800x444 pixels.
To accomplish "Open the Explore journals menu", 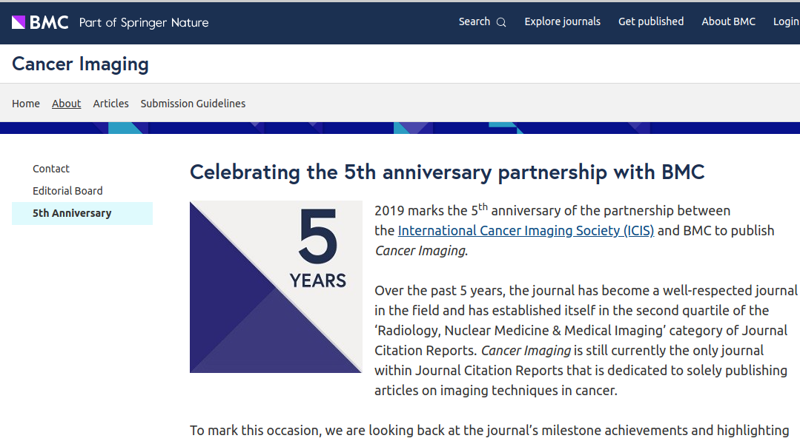I will coord(562,21).
